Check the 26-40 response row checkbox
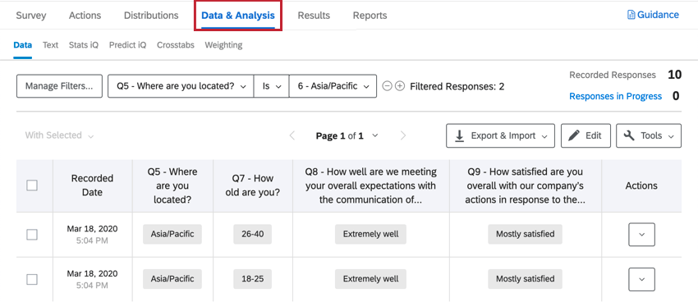 (x=32, y=235)
